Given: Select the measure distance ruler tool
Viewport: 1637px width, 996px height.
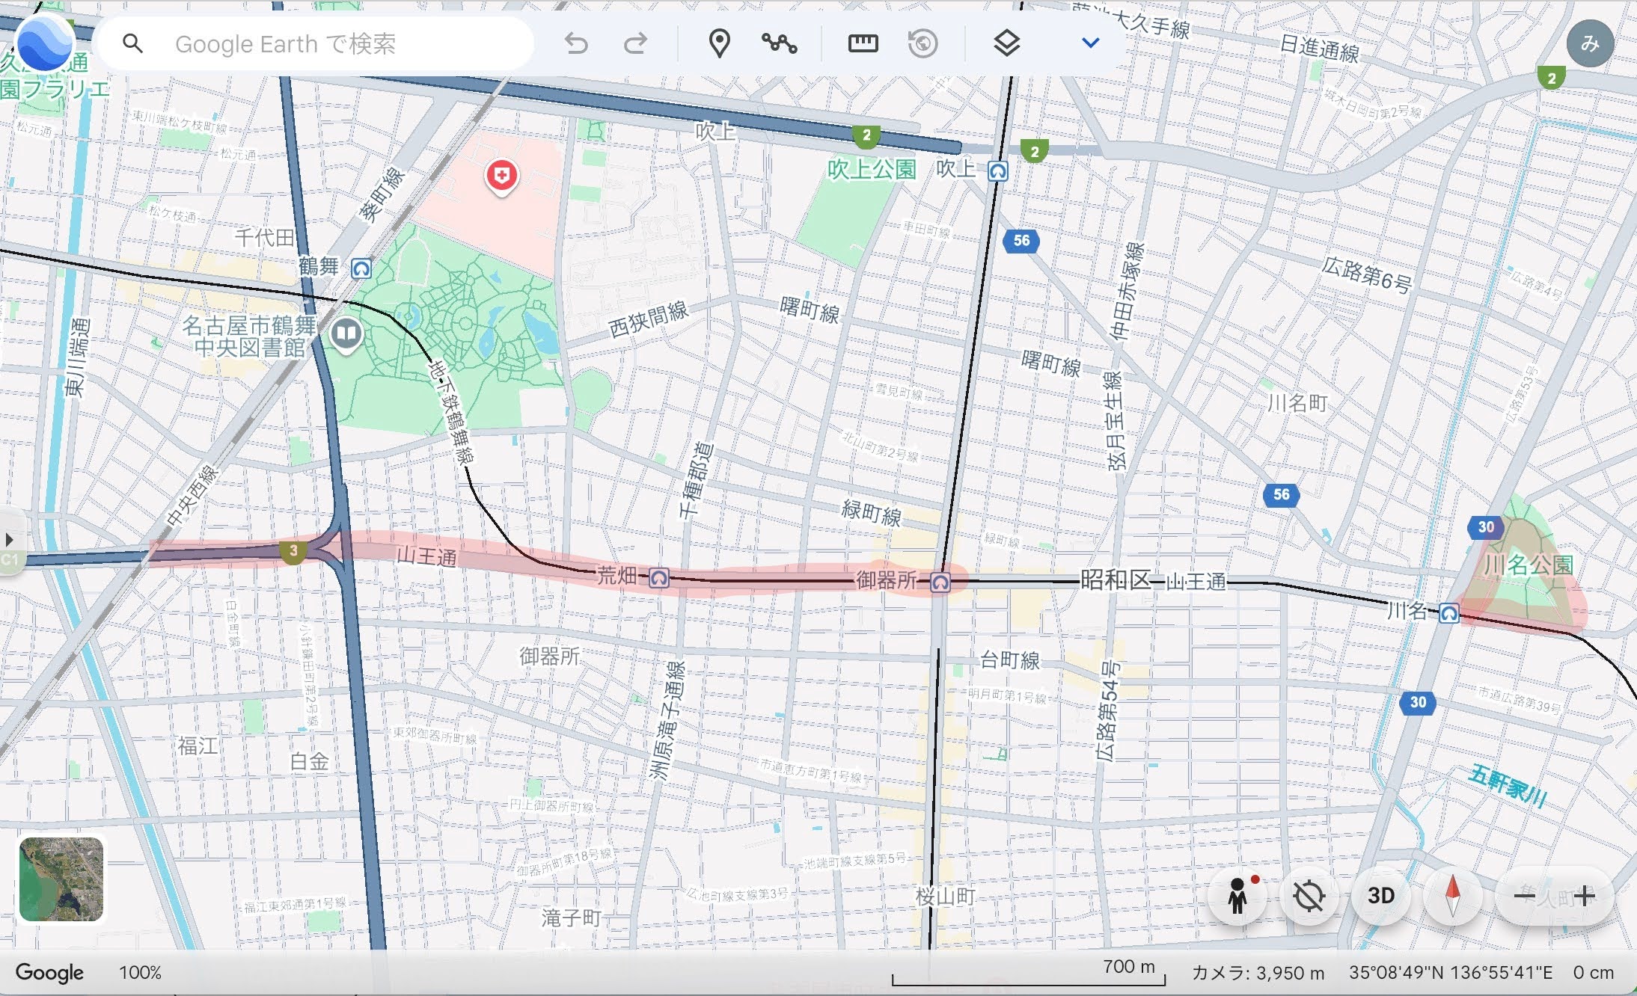Looking at the screenshot, I should [863, 44].
